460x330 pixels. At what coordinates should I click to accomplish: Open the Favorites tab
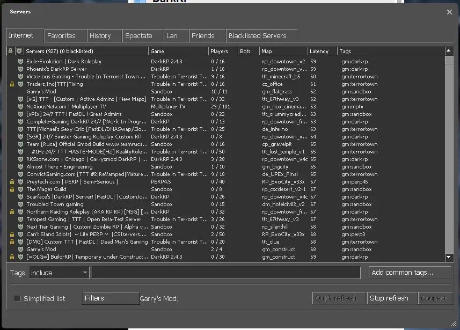(65, 36)
